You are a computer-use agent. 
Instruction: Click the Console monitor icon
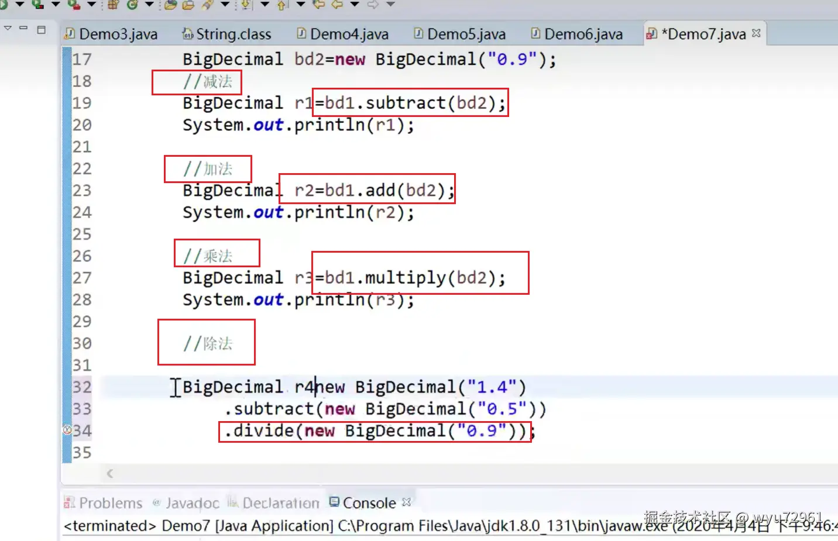coord(334,501)
